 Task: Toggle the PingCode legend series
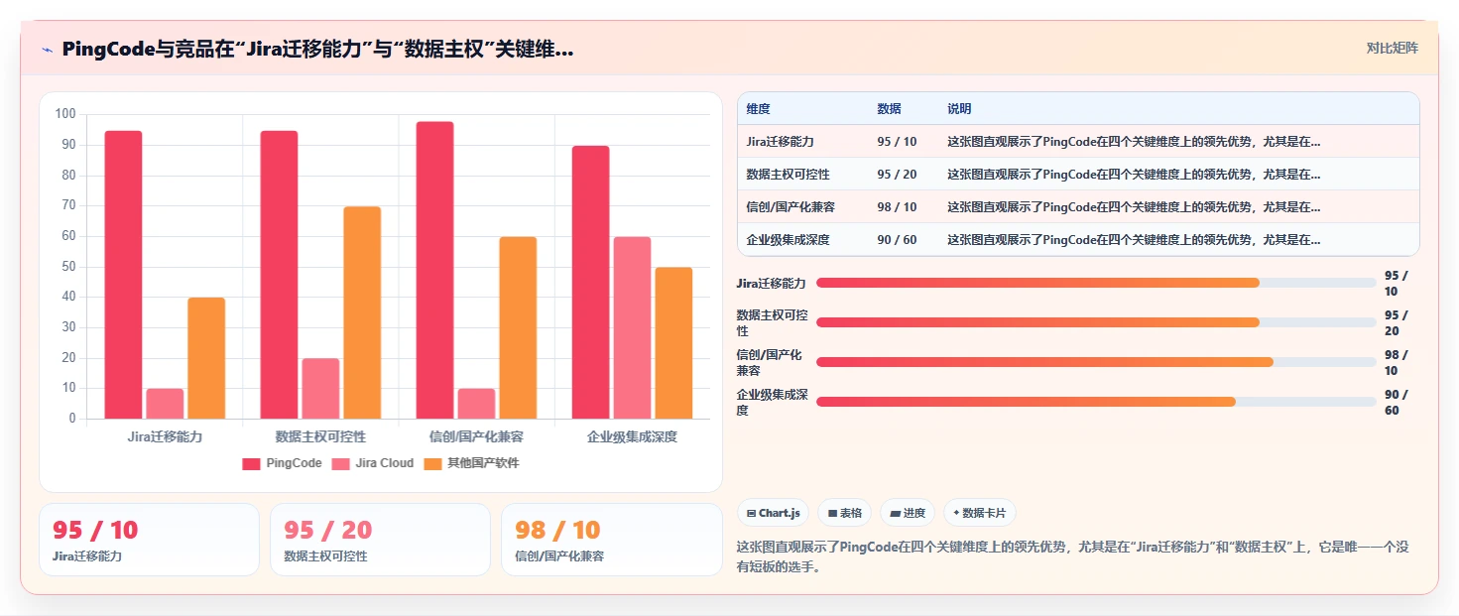point(283,463)
